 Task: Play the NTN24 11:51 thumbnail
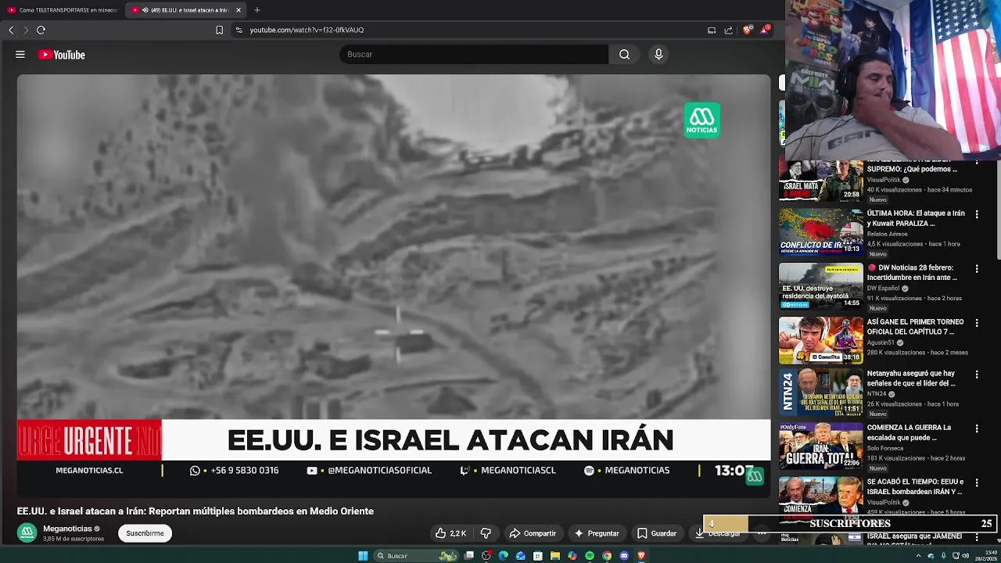[x=820, y=393]
